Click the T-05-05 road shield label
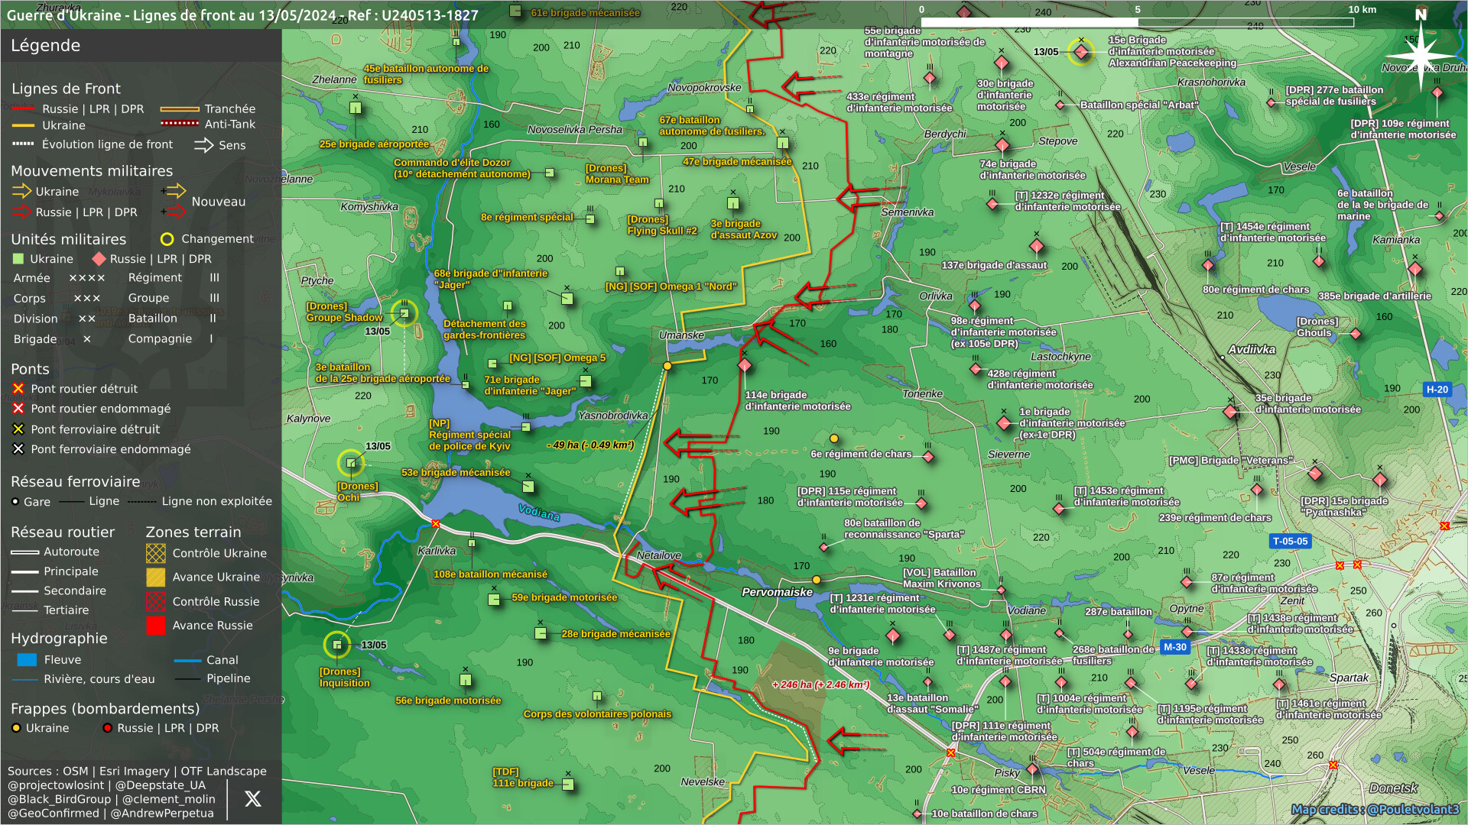The height and width of the screenshot is (825, 1468). tap(1290, 541)
